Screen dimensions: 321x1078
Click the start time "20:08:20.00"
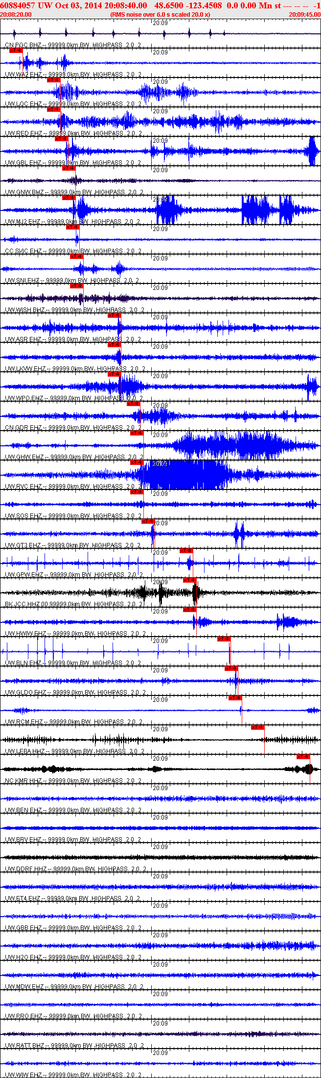[16, 14]
